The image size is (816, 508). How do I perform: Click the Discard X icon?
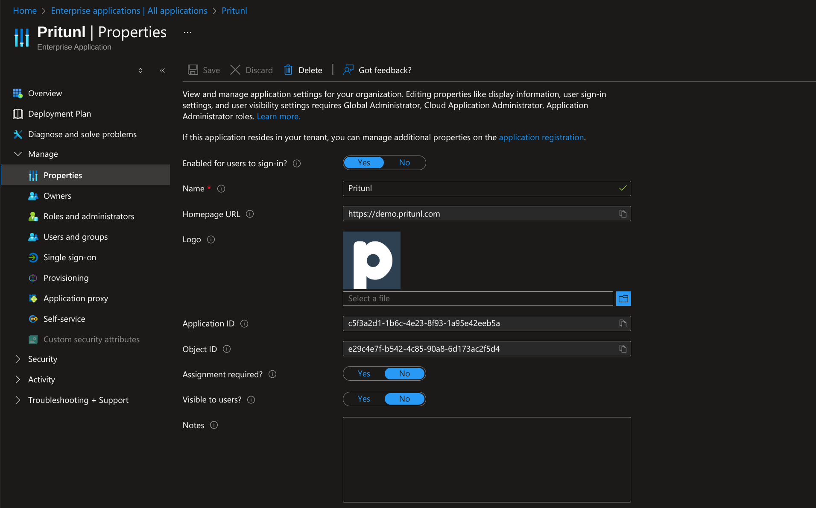235,70
